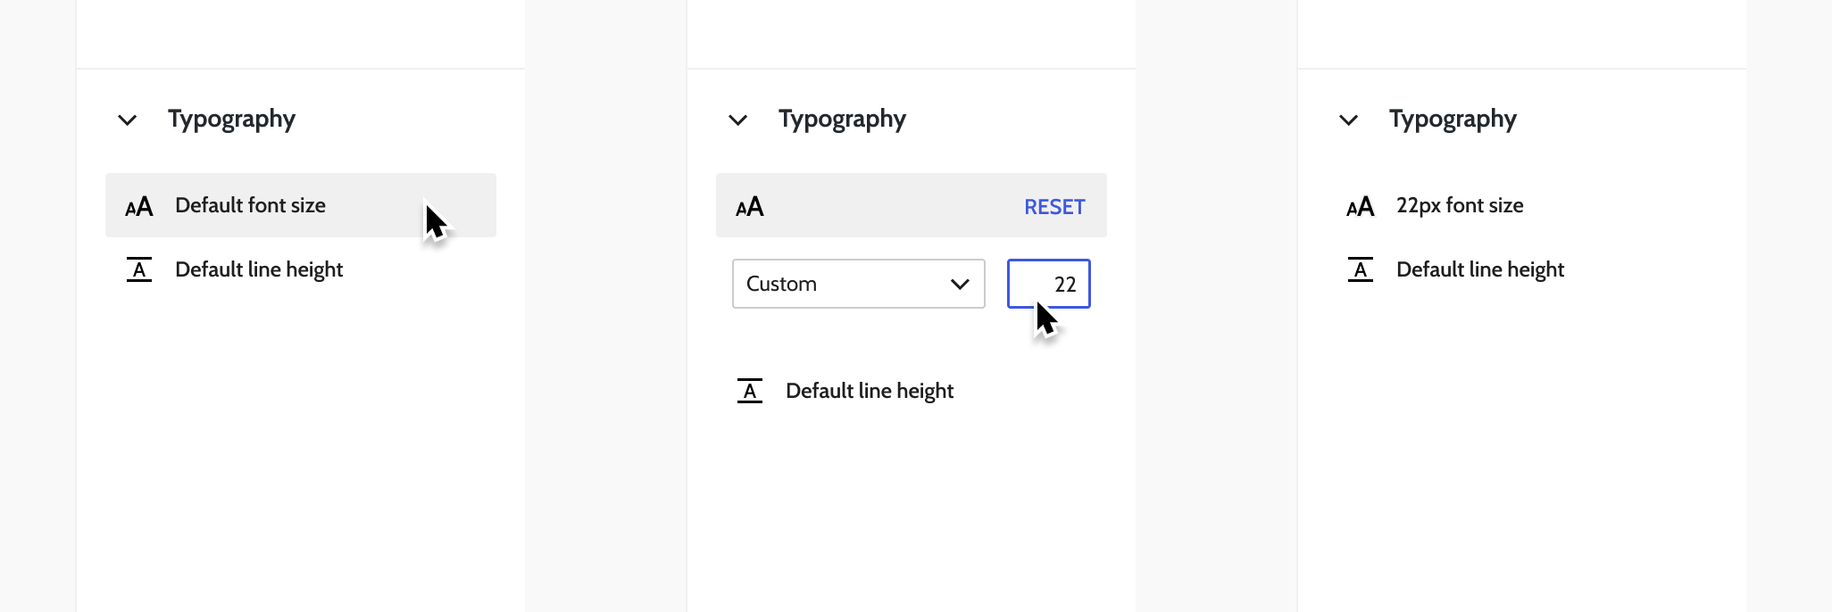Select the Default font size option

click(251, 205)
